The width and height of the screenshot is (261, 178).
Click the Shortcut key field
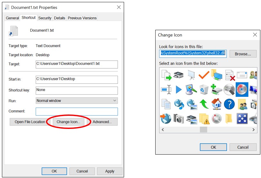tap(77, 91)
